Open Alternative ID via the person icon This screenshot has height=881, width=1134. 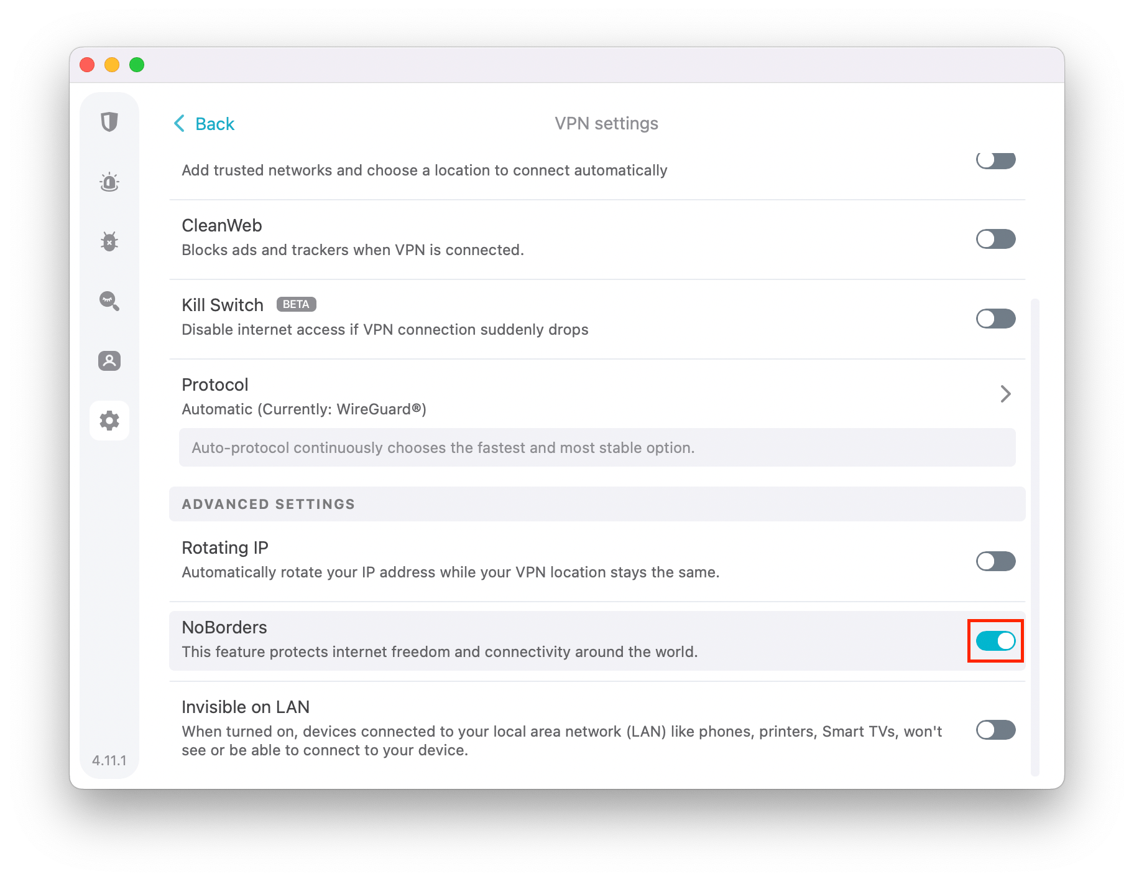pos(109,361)
